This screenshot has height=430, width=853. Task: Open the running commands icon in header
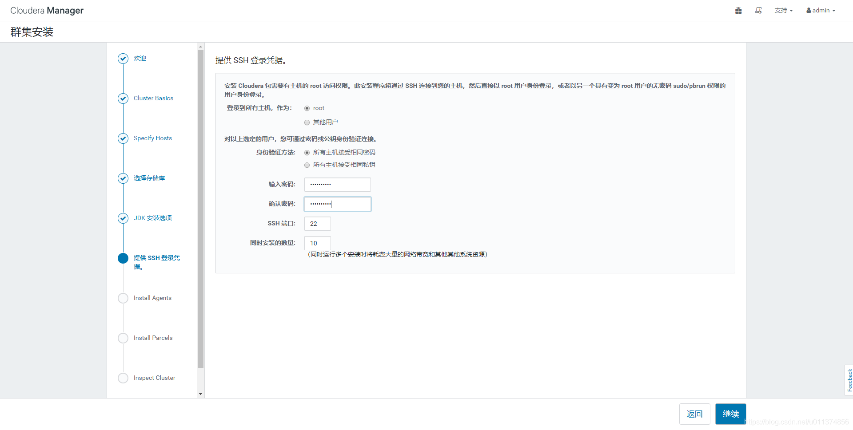point(758,10)
